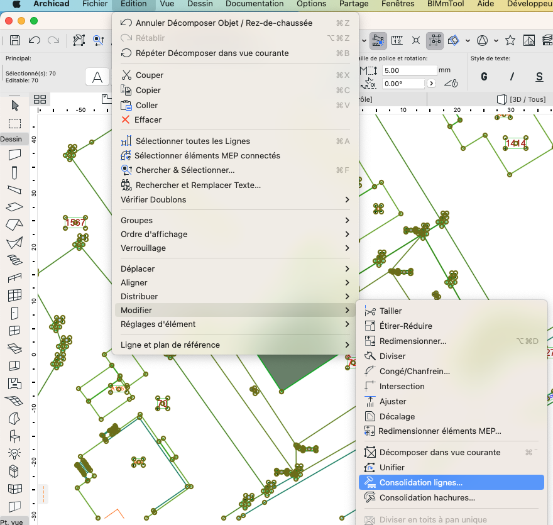The width and height of the screenshot is (553, 525).
Task: Click Sélectionner toutes les Lignes
Action: point(235,141)
